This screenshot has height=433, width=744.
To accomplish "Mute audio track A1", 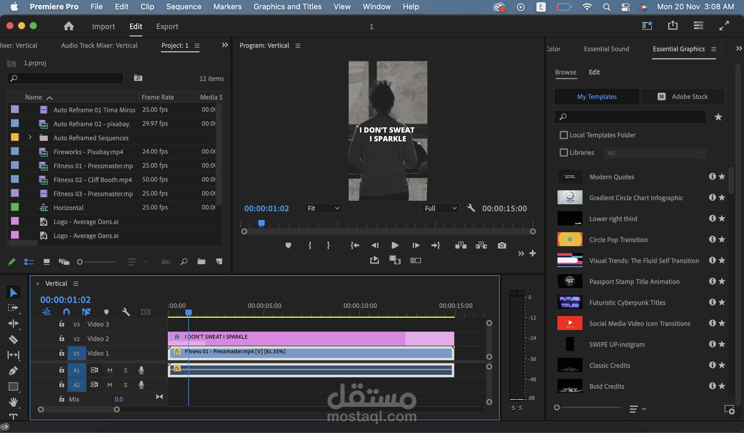I will coord(110,370).
